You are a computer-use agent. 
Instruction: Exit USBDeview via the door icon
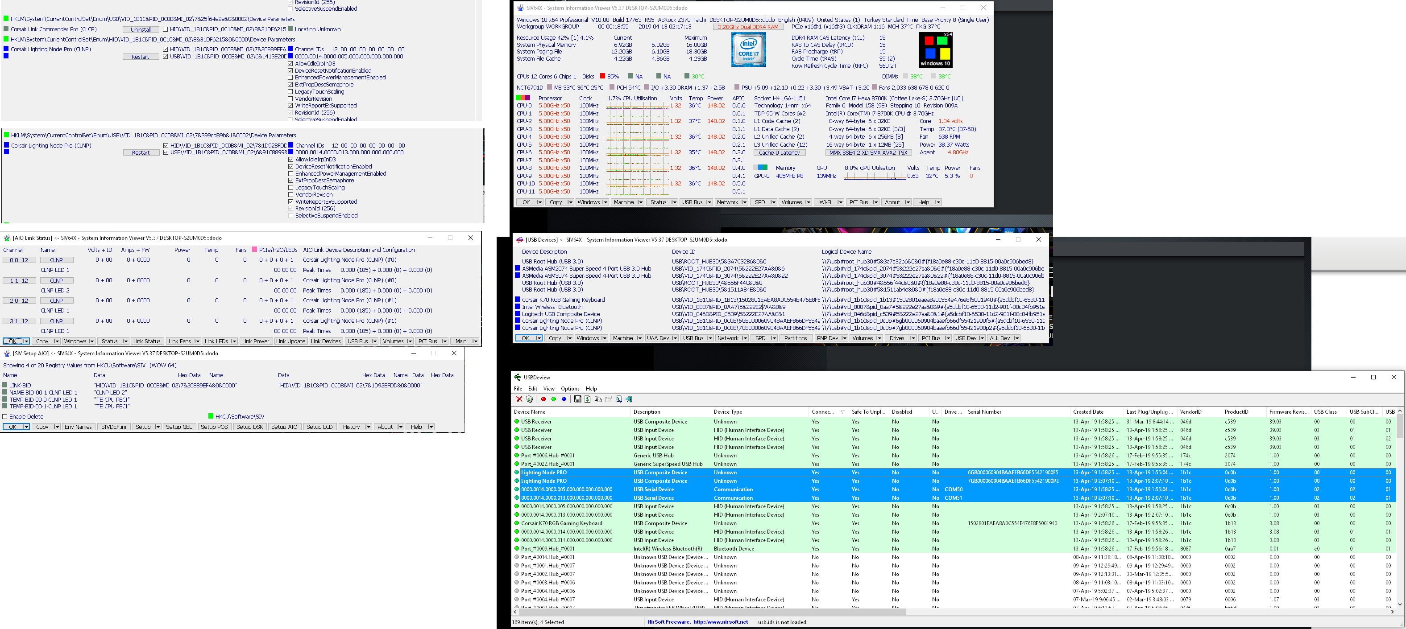click(629, 399)
